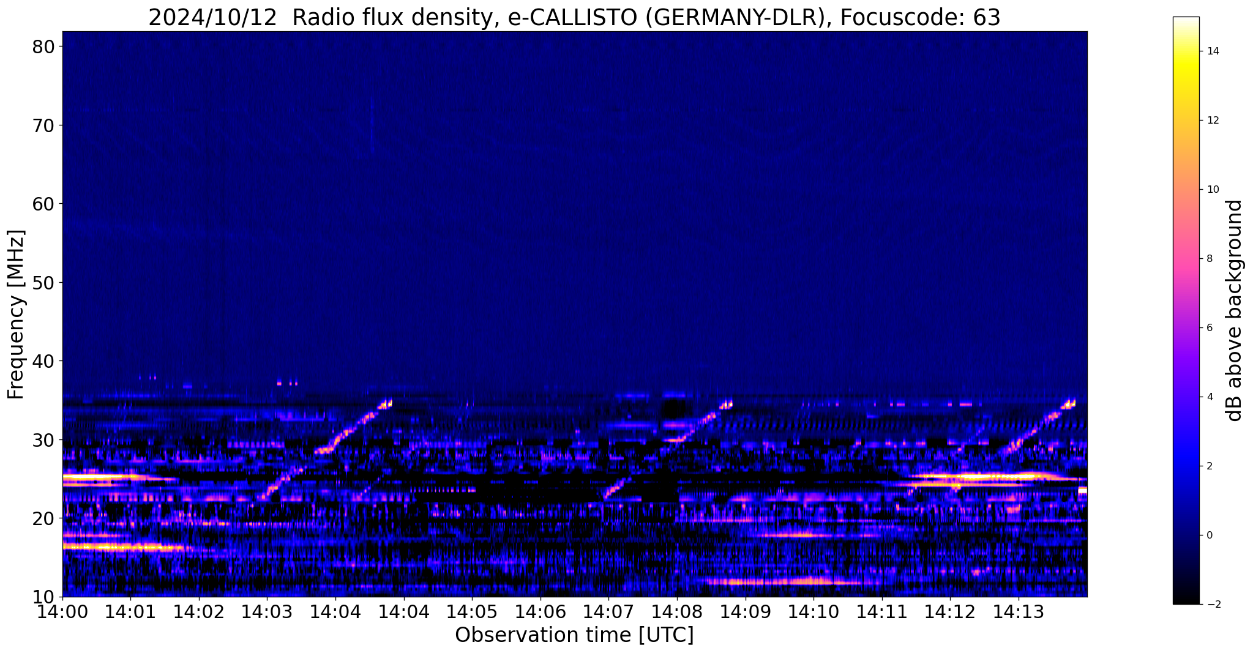Click the 80 MHz frequency tick label
1253x653 pixels.
coord(45,47)
